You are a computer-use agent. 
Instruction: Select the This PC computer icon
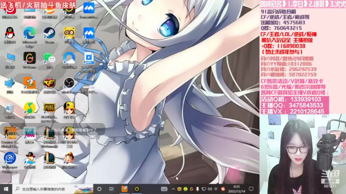click(10, 58)
